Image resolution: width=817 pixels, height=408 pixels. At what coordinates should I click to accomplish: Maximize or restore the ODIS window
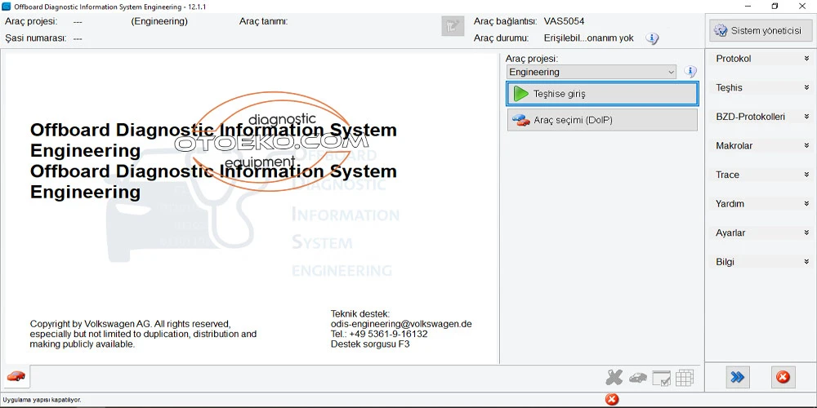775,7
